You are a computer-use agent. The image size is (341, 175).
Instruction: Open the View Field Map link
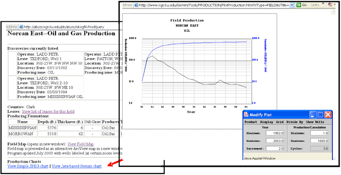tap(80, 144)
